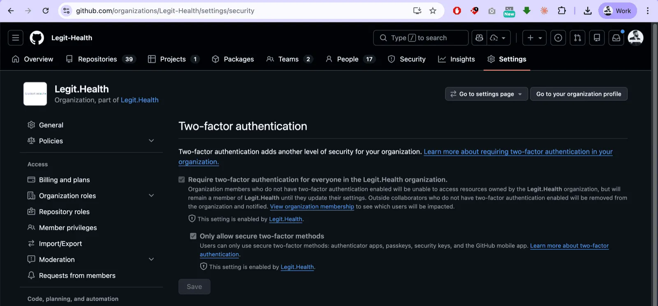Viewport: 658px width, 306px height.
Task: Open browser Downloads icon
Action: 588,11
